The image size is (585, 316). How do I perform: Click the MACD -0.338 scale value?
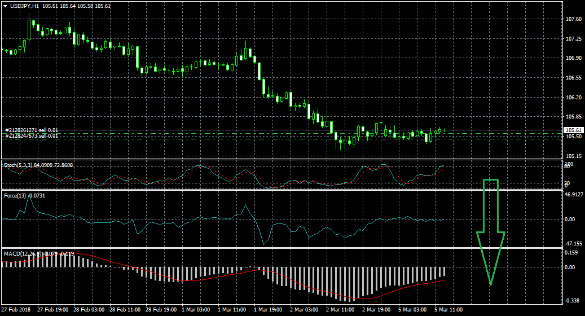point(572,301)
